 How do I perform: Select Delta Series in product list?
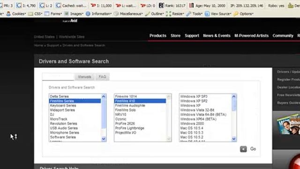coord(75,96)
